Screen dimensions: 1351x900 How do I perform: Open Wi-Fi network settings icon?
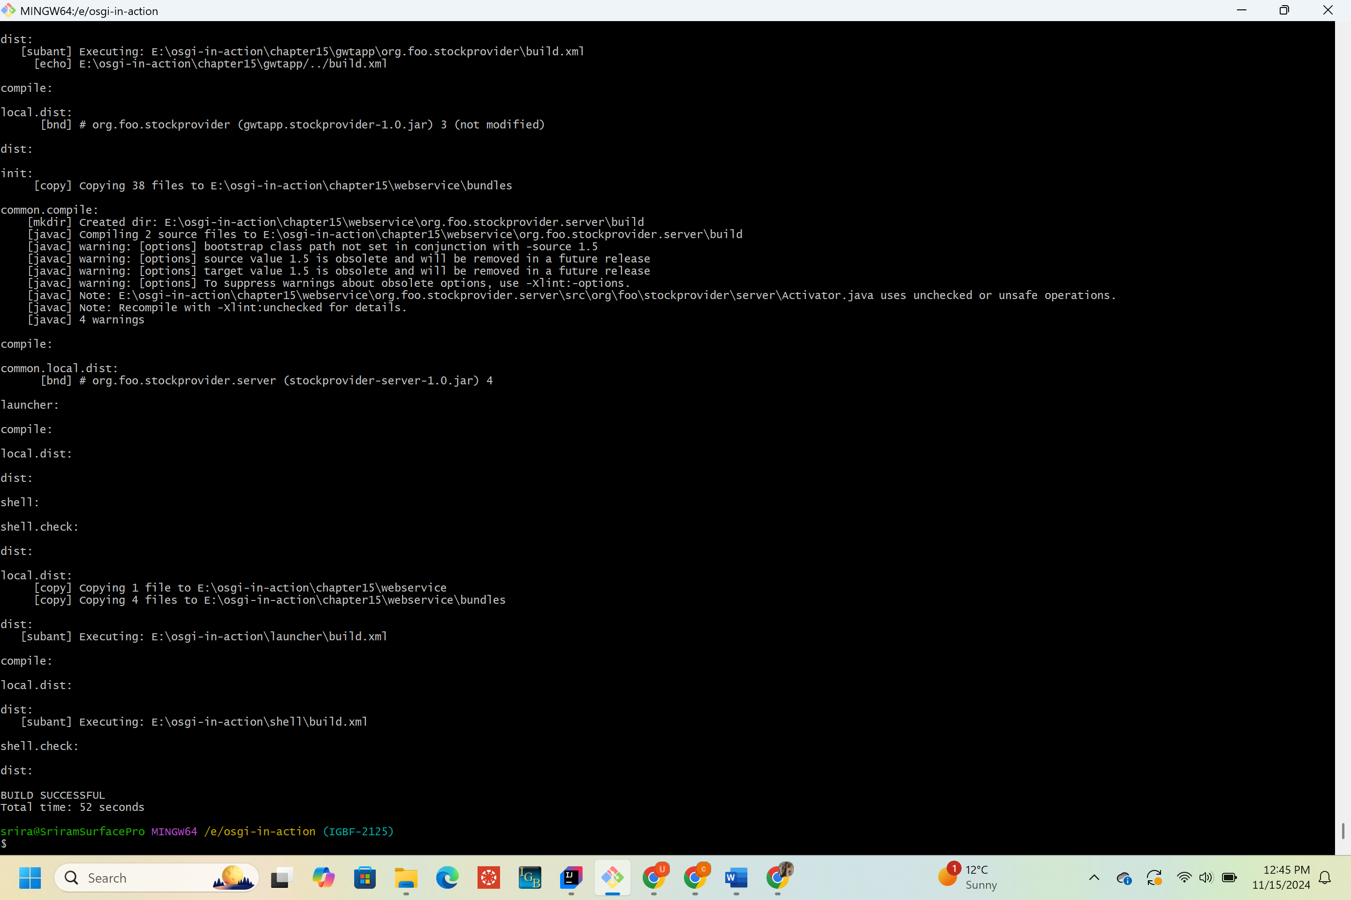pyautogui.click(x=1184, y=877)
